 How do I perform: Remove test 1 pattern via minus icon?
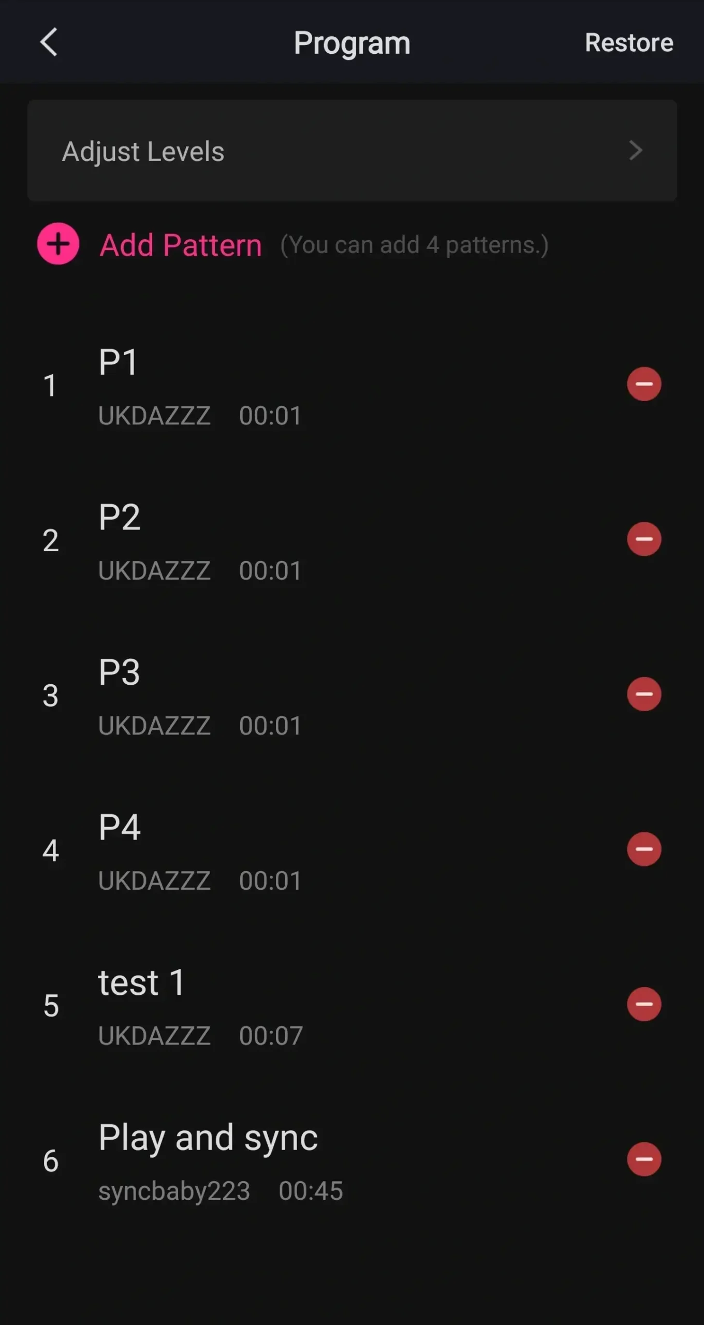point(643,1004)
